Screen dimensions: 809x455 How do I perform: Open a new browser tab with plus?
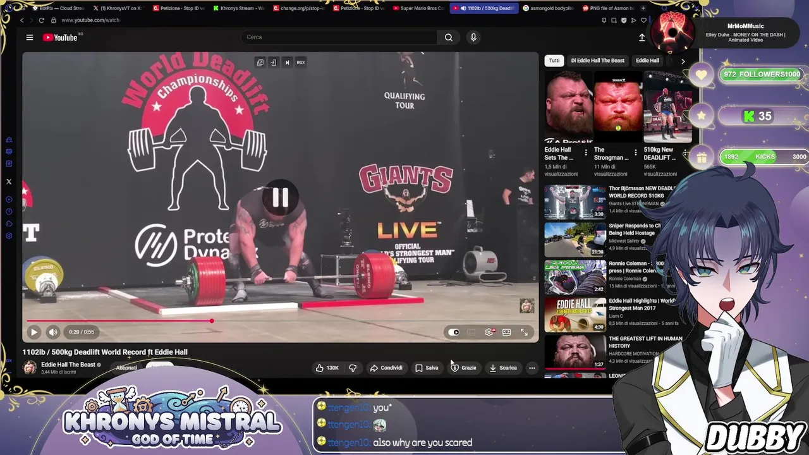(x=643, y=8)
